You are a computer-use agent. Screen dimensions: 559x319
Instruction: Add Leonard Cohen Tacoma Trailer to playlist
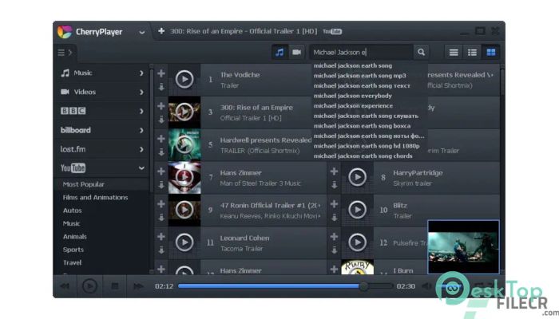point(161,237)
